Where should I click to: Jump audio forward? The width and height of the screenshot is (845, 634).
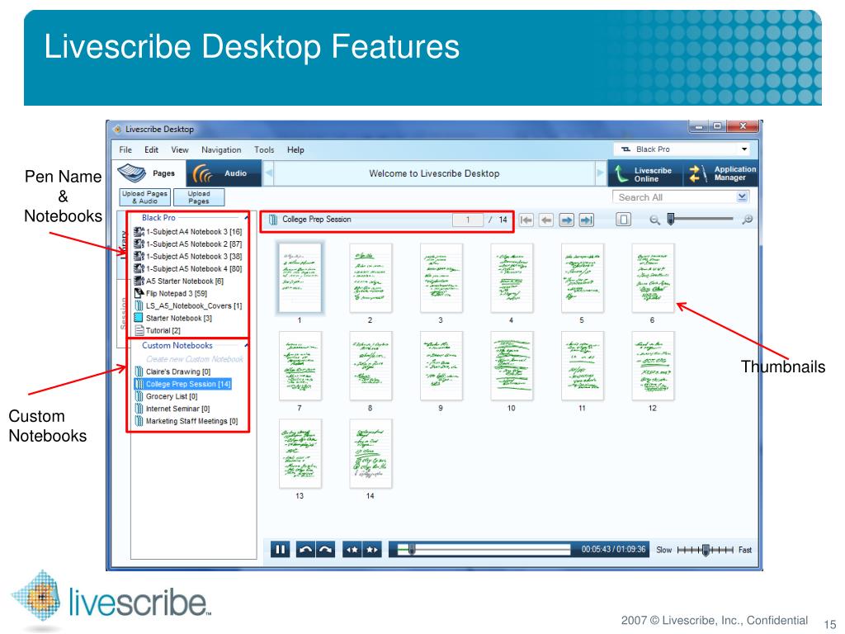point(325,550)
